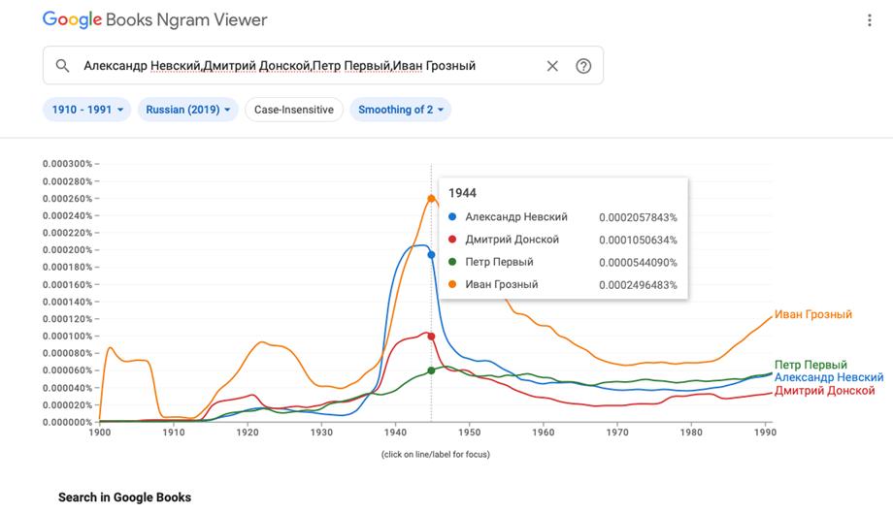
Task: Click the orange data point at 1944
Action: click(431, 199)
